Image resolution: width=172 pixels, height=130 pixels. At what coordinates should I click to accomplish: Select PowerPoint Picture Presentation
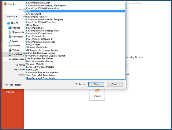click(x=76, y=73)
